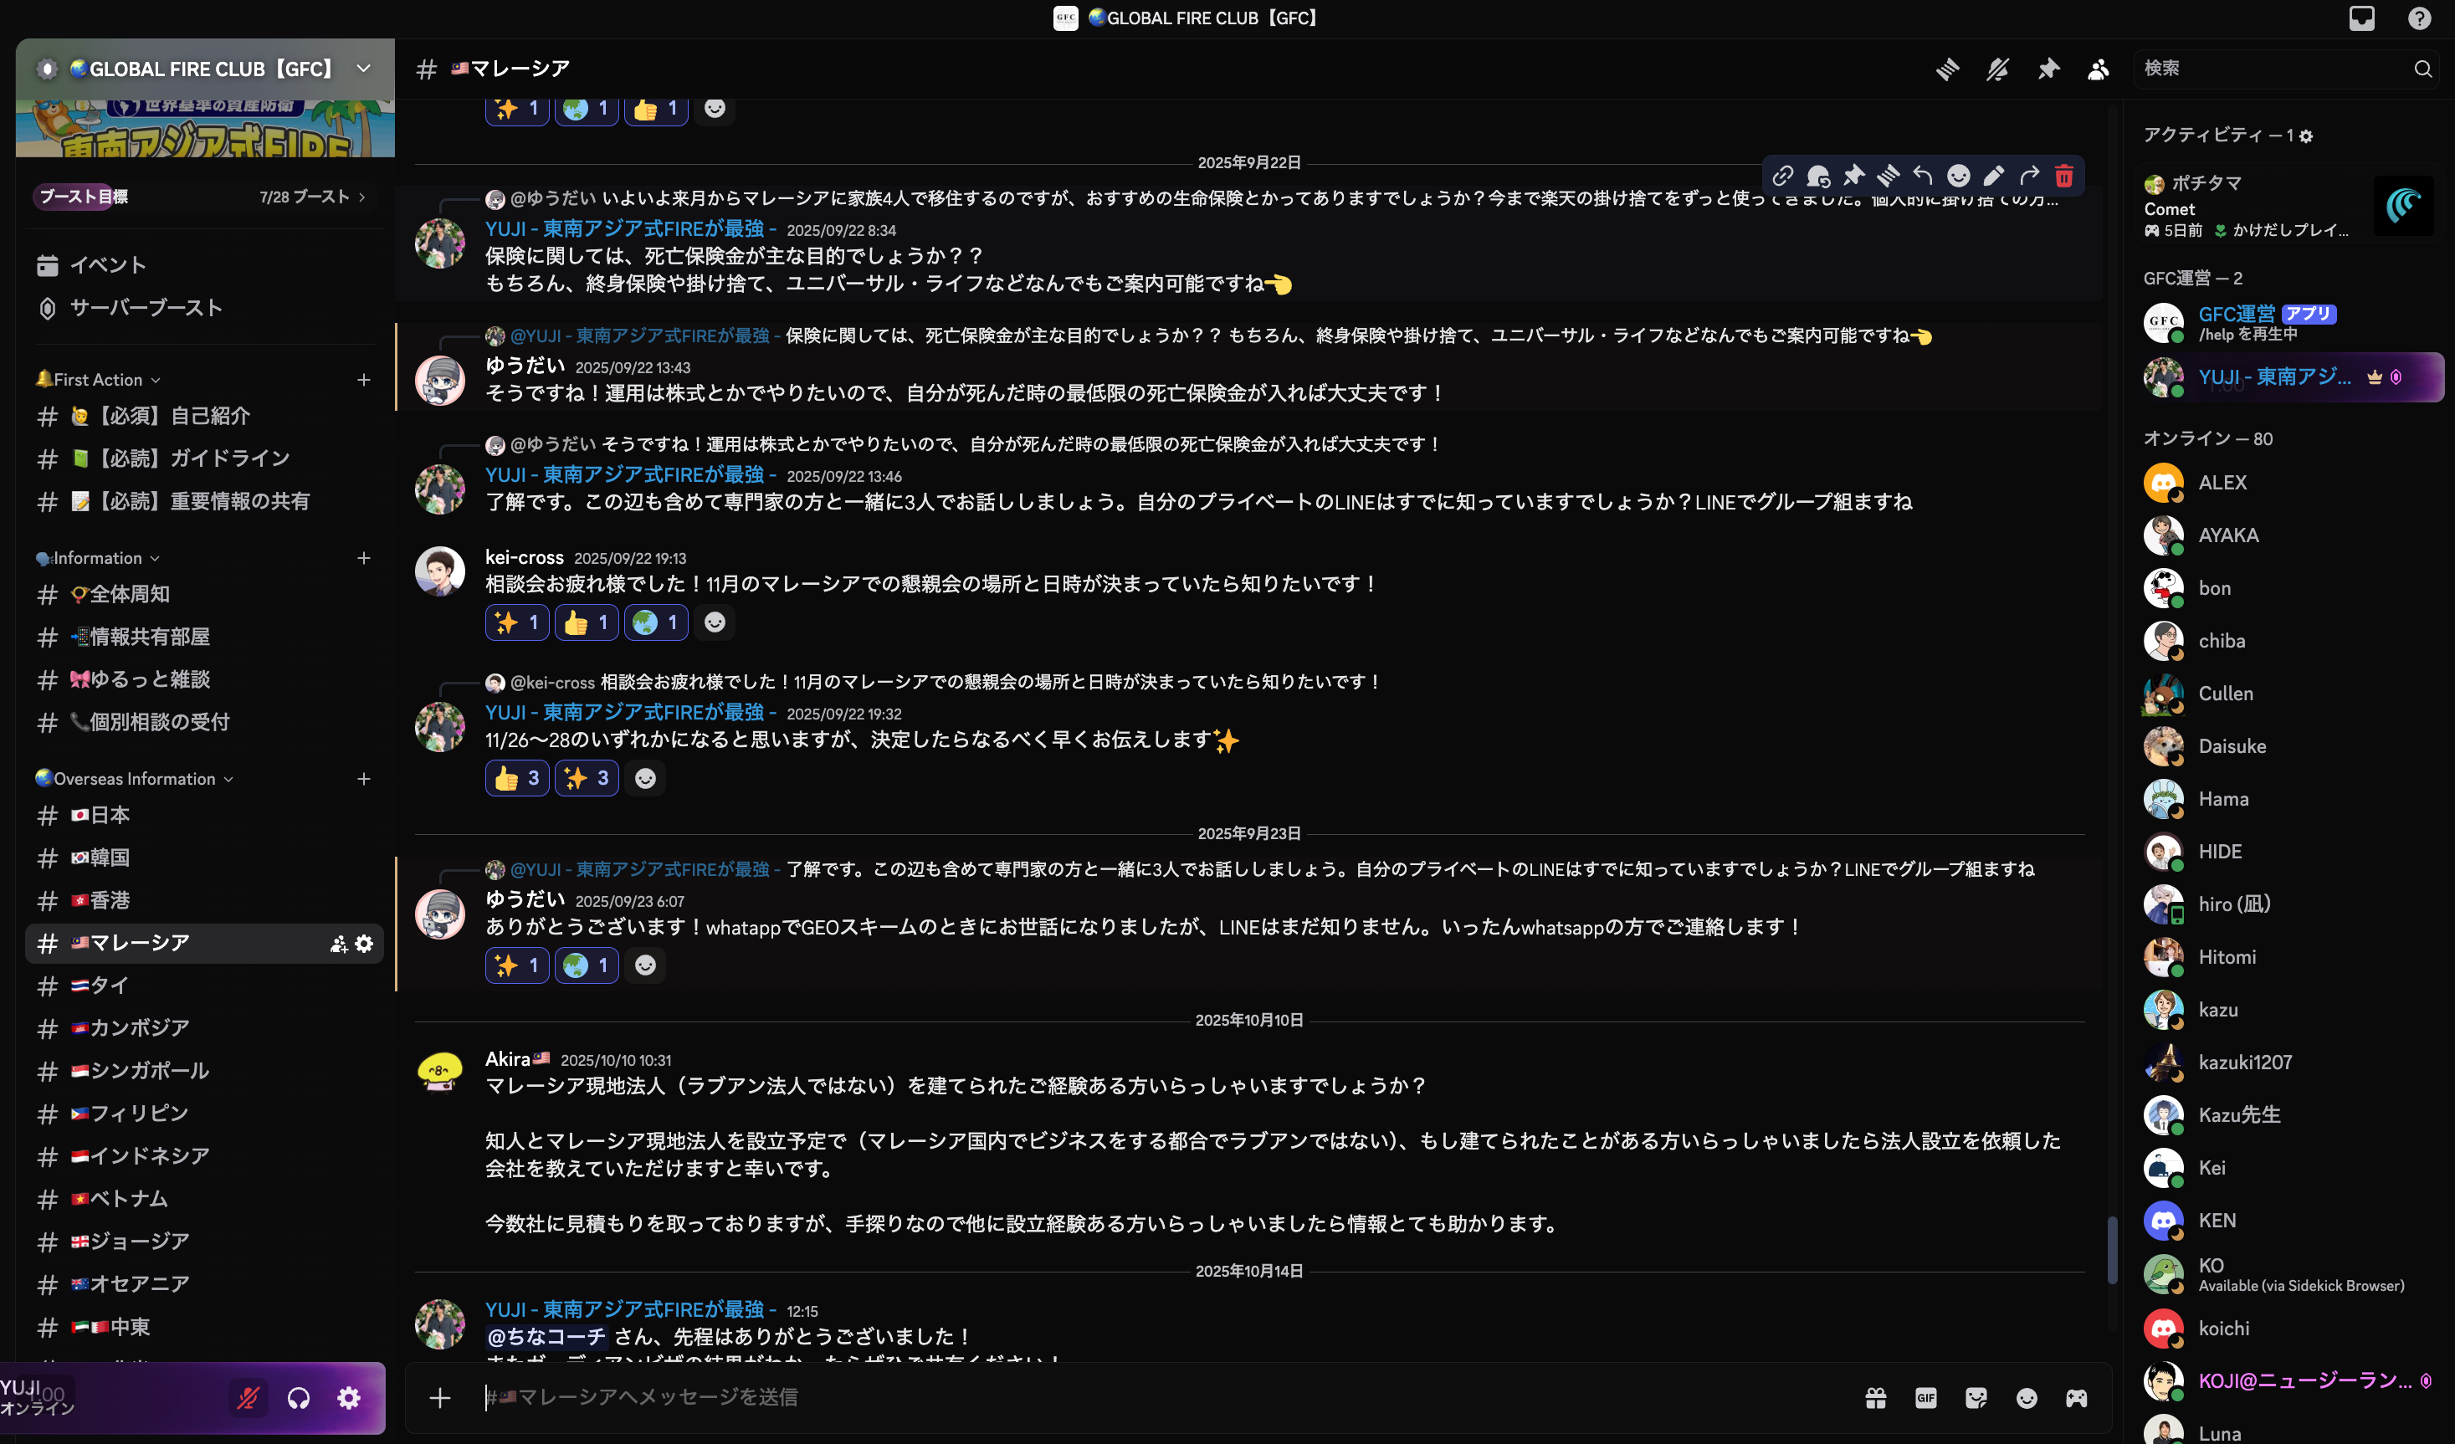Add thumbs up reaction on kei-cross message
Image resolution: width=2455 pixels, height=1444 pixels.
[587, 622]
